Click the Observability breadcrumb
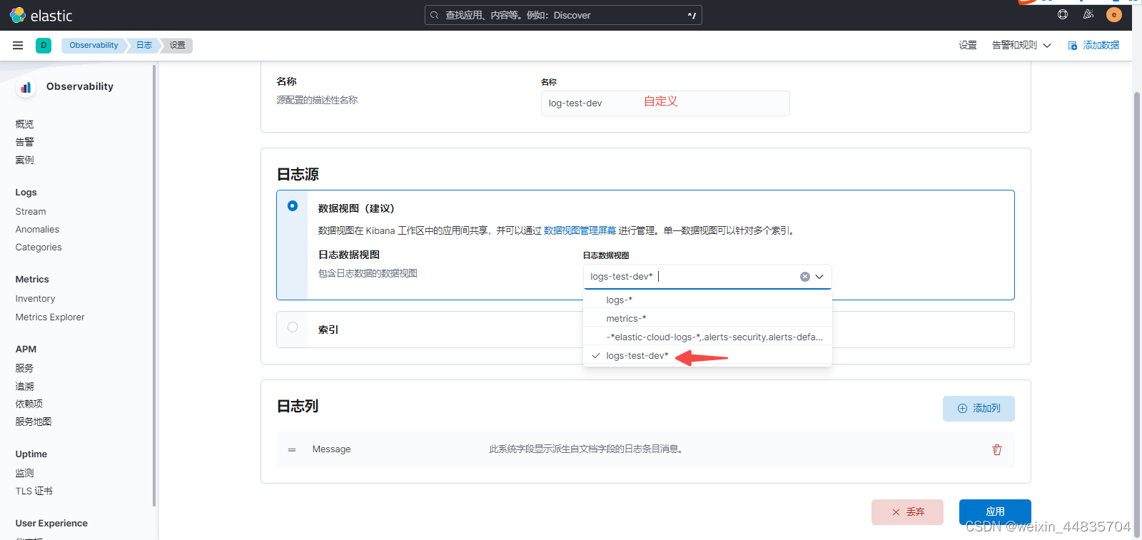Image resolution: width=1142 pixels, height=540 pixels. [94, 45]
